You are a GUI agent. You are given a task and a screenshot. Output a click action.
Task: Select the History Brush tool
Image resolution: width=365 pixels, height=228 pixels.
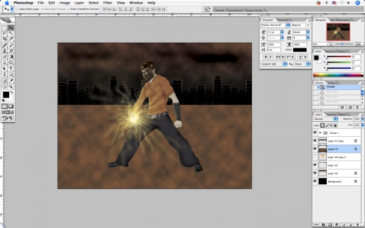click(11, 51)
